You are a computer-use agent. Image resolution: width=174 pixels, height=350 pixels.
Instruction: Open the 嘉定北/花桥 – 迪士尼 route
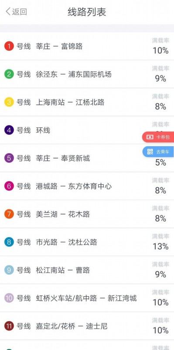pyautogui.click(x=87, y=326)
